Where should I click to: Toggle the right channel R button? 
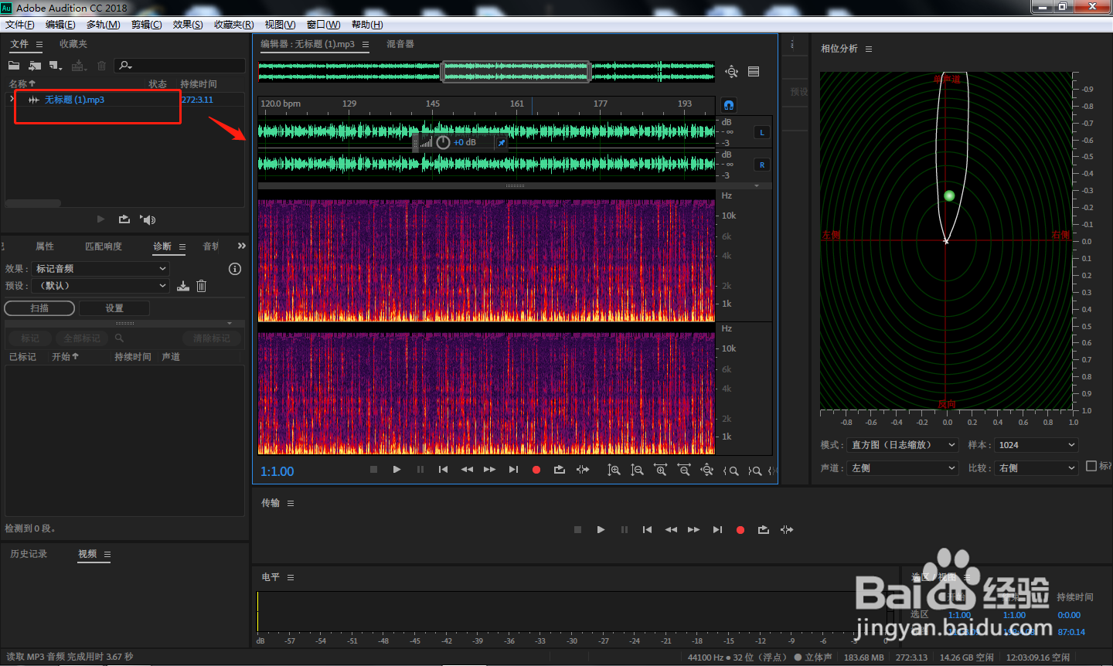762,165
